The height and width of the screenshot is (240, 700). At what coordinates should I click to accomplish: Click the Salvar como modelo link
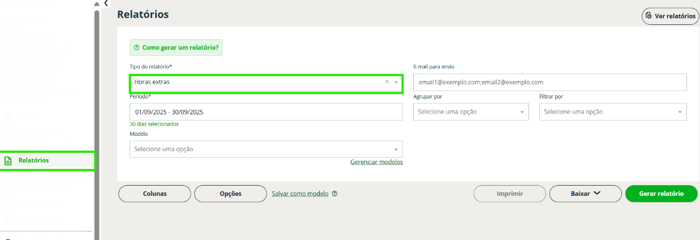(x=300, y=194)
